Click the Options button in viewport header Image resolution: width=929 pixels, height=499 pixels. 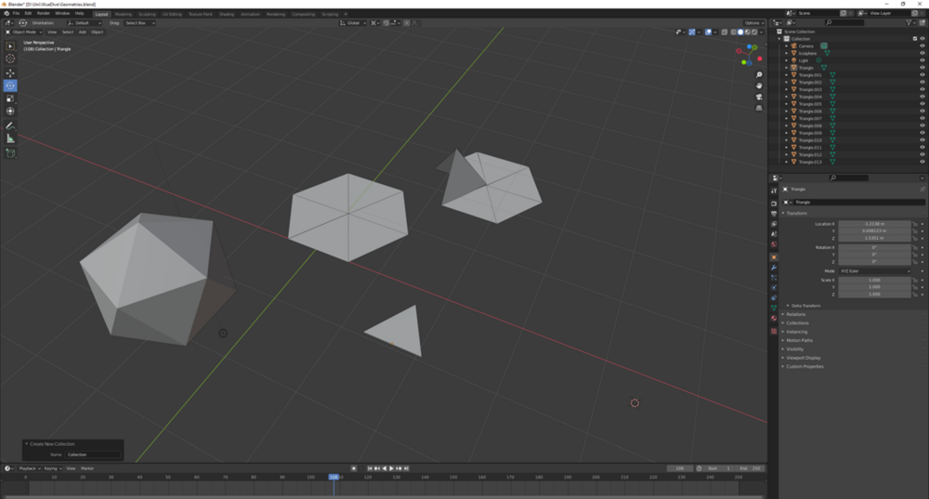point(753,22)
